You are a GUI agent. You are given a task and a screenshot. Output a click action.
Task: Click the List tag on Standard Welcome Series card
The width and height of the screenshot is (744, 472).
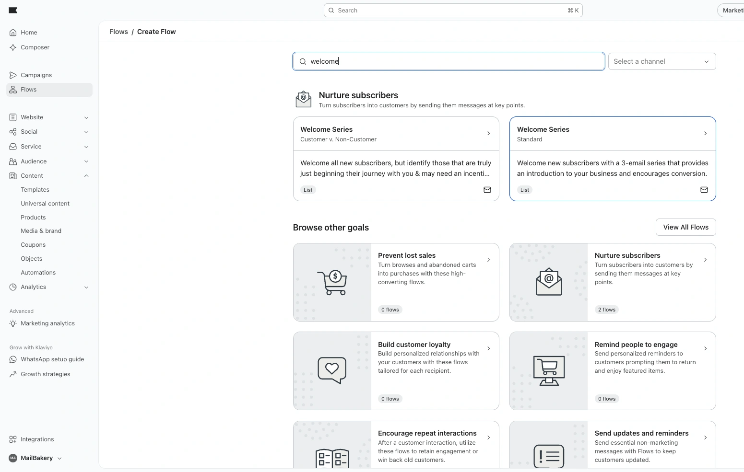(525, 190)
